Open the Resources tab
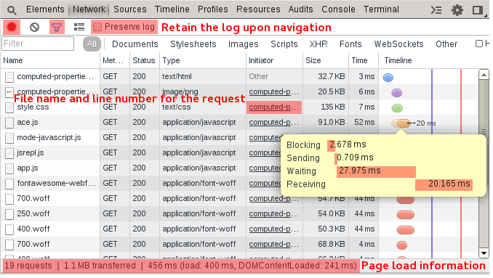Image resolution: width=493 pixels, height=278 pixels. click(x=258, y=9)
